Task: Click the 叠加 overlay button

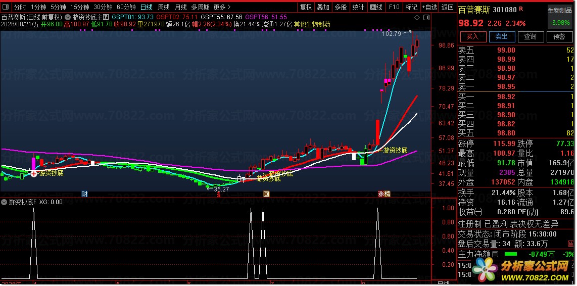Action: pyautogui.click(x=323, y=7)
